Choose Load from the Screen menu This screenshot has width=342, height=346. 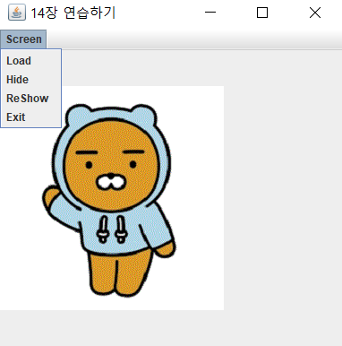[x=31, y=61]
